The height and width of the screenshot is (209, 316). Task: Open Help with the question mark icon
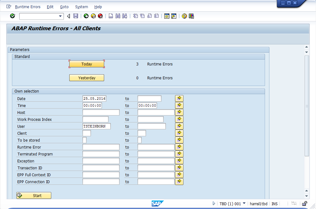pyautogui.click(x=184, y=16)
